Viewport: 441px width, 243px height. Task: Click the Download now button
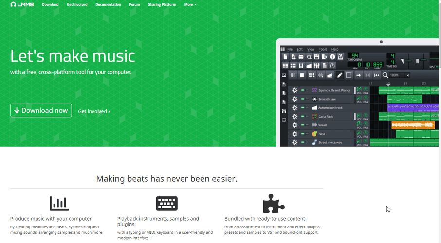click(41, 110)
